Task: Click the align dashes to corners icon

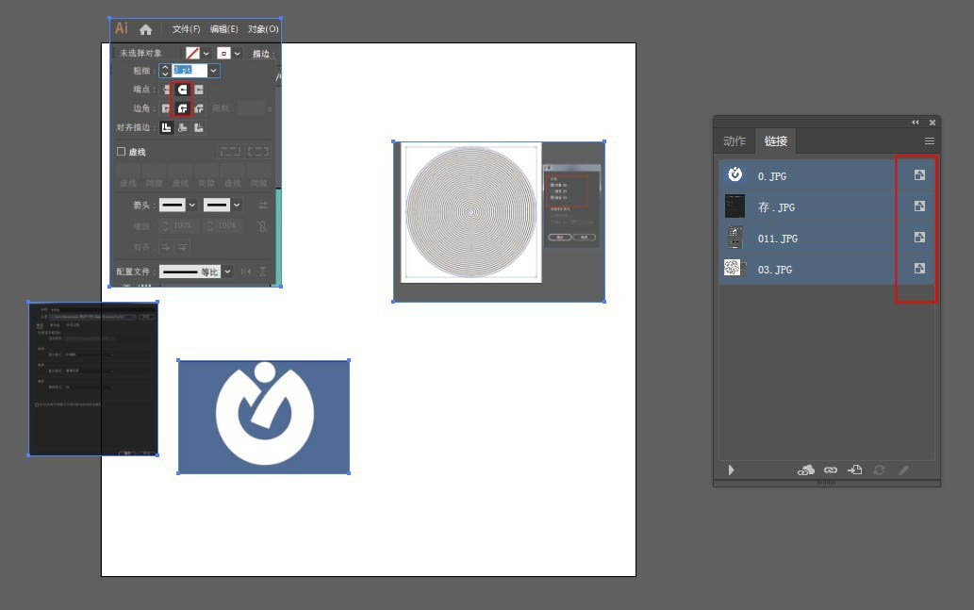Action: [x=258, y=151]
